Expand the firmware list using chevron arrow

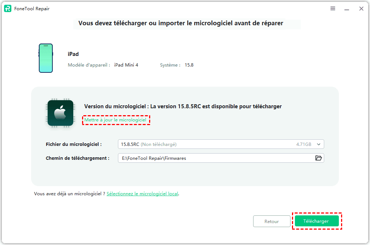[318, 144]
